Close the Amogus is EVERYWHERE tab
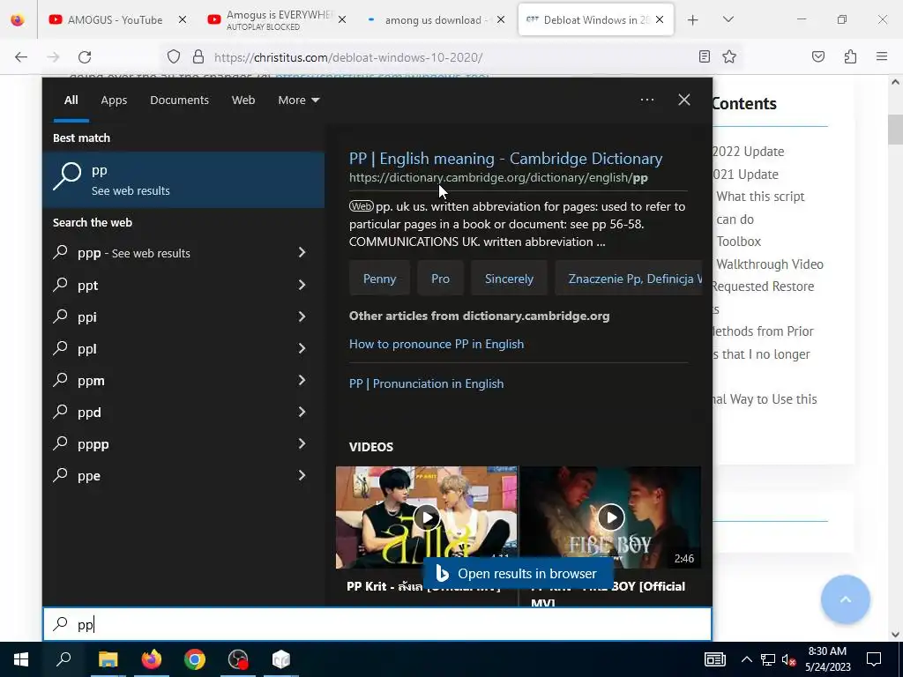Image resolution: width=903 pixels, height=677 pixels. pos(341,19)
